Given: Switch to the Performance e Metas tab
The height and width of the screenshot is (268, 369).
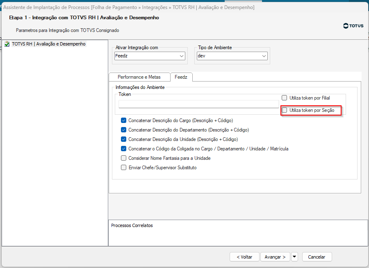Looking at the screenshot, I should point(139,77).
